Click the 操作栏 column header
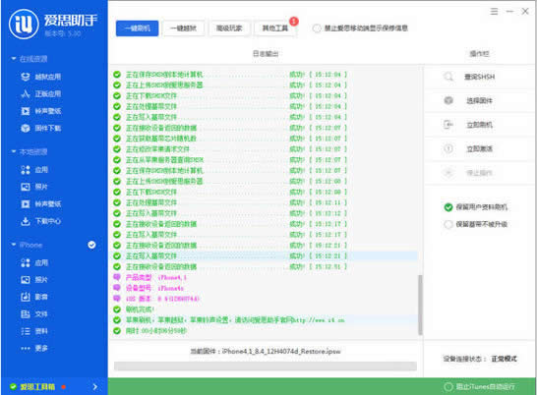 (x=480, y=54)
